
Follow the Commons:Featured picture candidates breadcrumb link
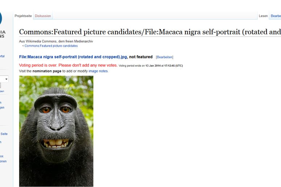(x=51, y=46)
